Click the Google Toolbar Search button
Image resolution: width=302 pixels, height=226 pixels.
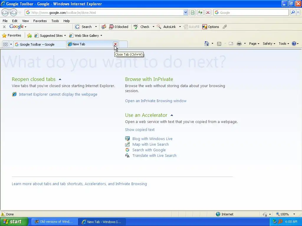[83, 27]
